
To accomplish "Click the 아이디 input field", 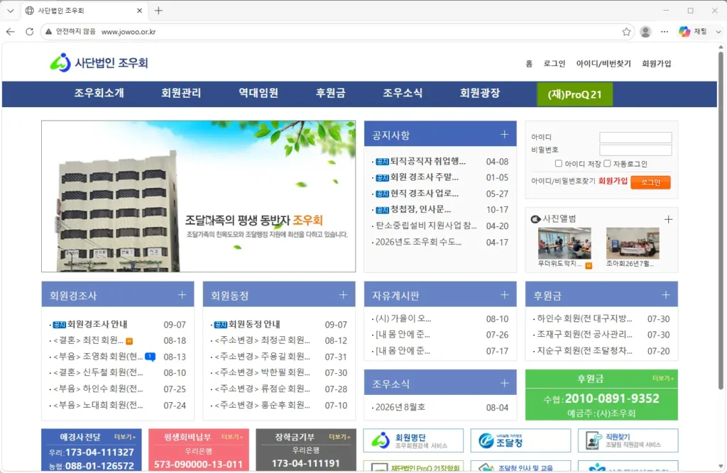I will (x=635, y=137).
